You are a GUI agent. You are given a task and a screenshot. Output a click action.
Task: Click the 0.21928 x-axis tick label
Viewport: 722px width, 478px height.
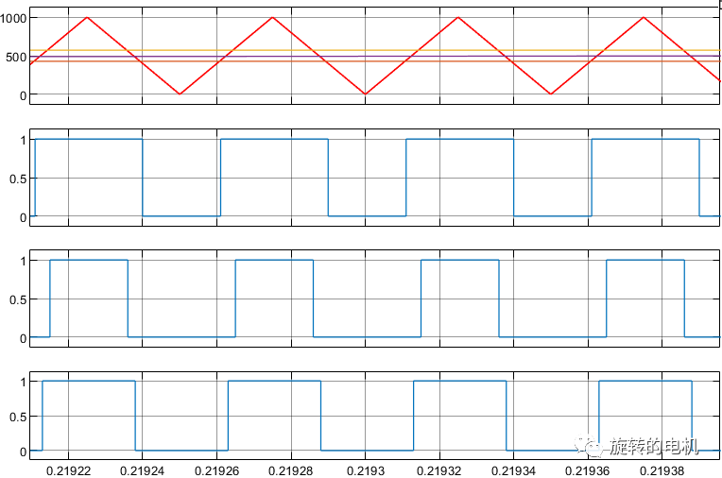(290, 470)
